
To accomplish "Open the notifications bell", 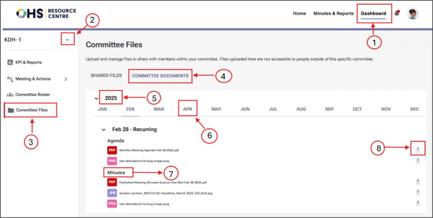I will click(x=397, y=13).
